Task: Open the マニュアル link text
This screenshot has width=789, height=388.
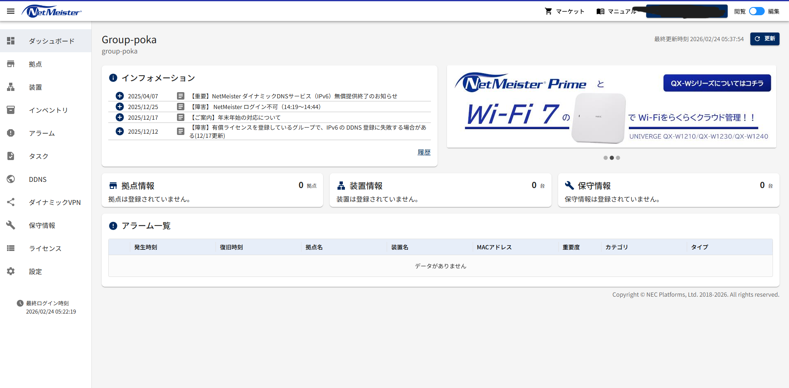Action: pyautogui.click(x=622, y=12)
